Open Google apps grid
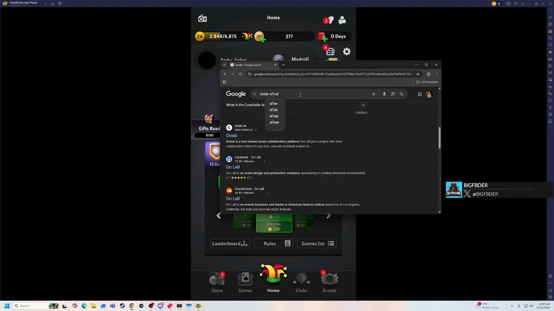This screenshot has height=311, width=554. pos(419,94)
